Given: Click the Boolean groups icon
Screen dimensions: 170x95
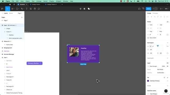Looking at the screenshot, I should coord(89,9).
